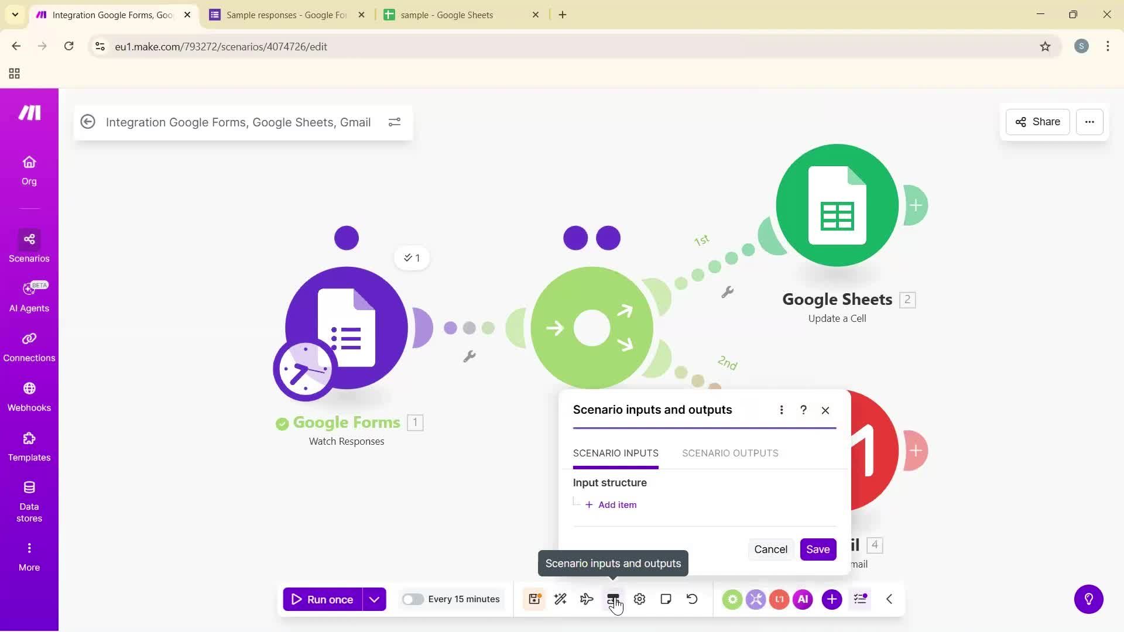
Task: Add an item to the input structure
Action: point(611,504)
